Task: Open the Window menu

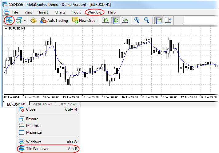Action: (x=94, y=12)
